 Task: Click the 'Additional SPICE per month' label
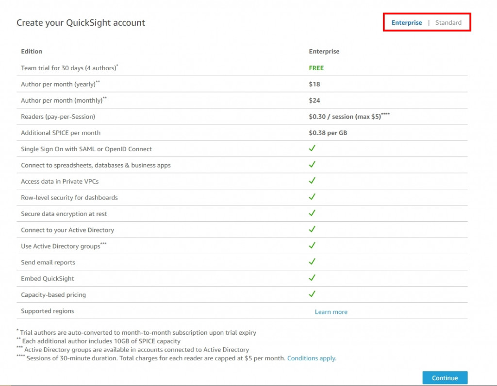(x=61, y=133)
